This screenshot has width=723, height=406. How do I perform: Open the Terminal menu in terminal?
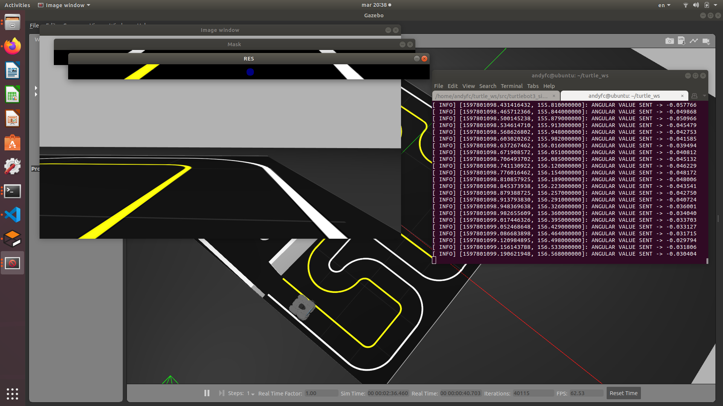[x=511, y=86]
